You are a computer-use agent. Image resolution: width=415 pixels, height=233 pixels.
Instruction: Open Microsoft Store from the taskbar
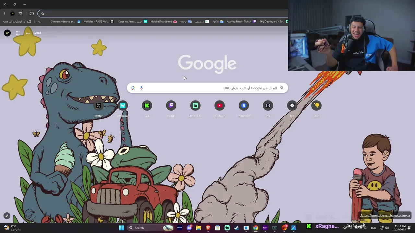click(x=218, y=228)
